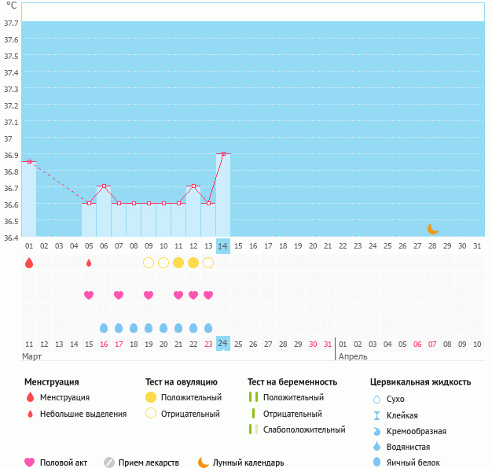Select the positive ovulation test on day 11
The image size is (492, 468).
pos(178,263)
